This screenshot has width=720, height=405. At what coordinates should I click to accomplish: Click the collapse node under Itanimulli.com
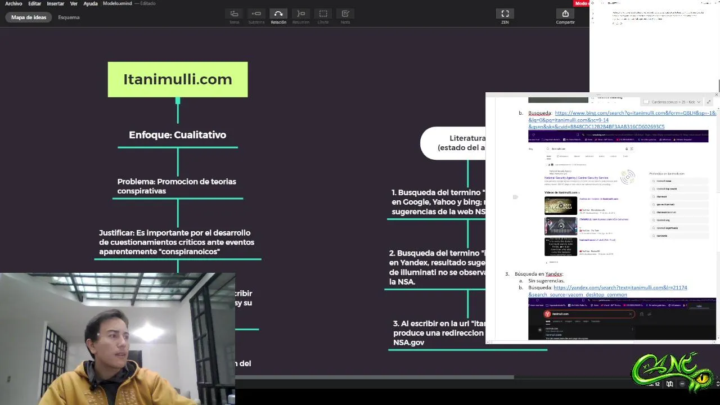[178, 101]
